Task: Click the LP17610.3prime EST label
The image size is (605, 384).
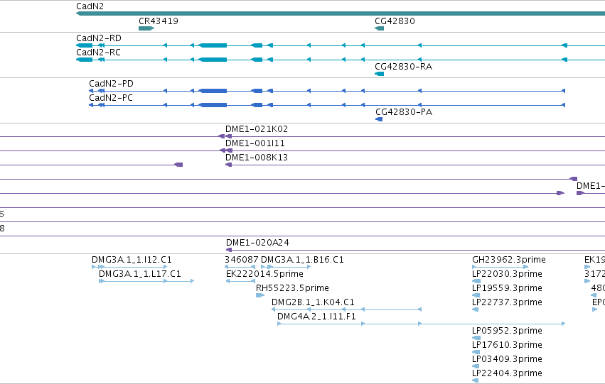Action: pos(507,345)
